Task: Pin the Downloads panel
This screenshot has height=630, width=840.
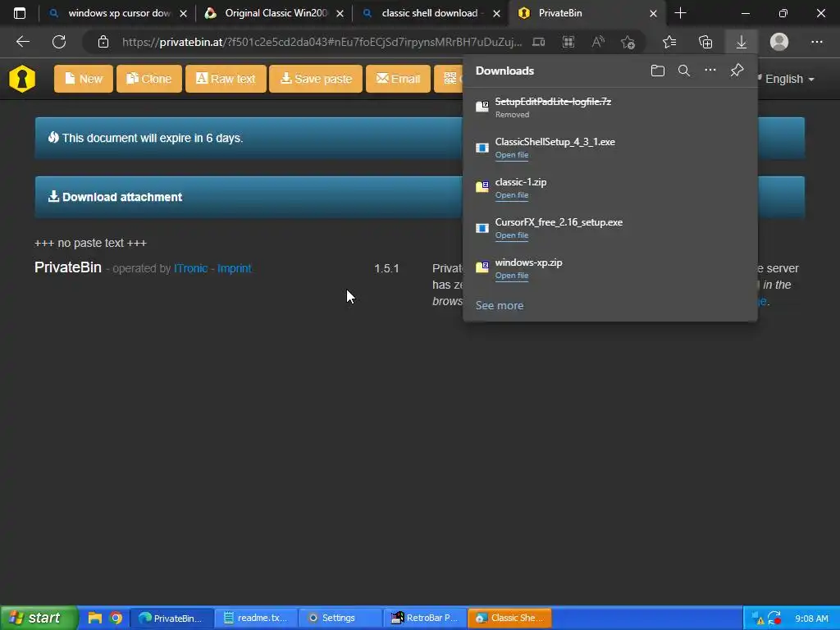Action: coord(737,71)
